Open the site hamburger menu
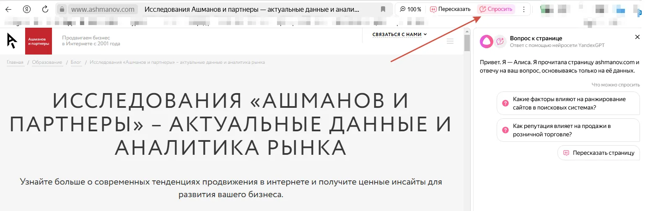This screenshot has width=645, height=211. pyautogui.click(x=451, y=41)
